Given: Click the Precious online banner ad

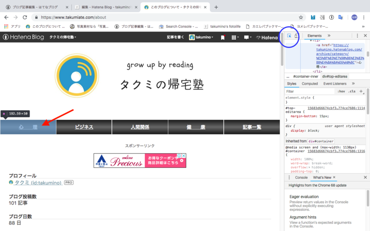Looking at the screenshot, I should click(140, 160).
